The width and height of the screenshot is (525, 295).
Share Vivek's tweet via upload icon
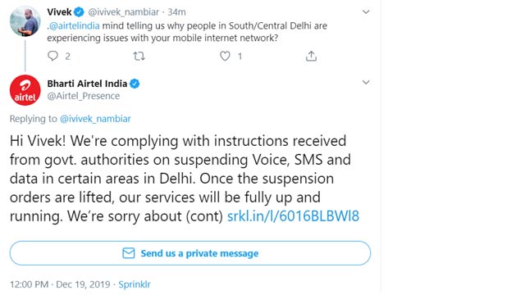pos(311,56)
